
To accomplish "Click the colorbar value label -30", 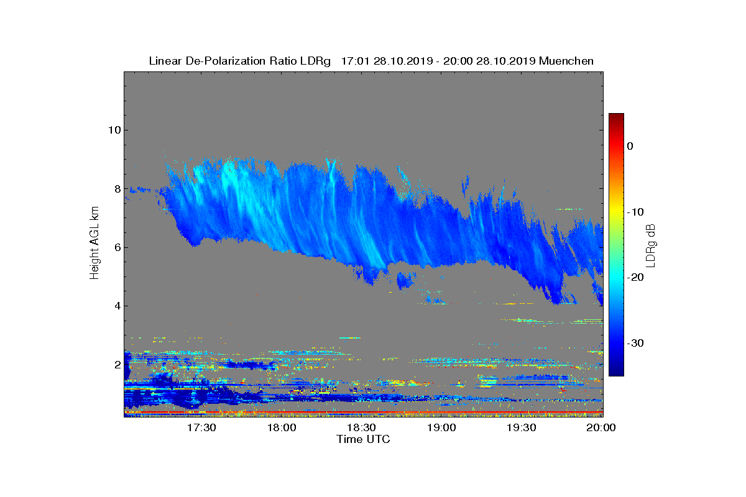I will [x=635, y=344].
